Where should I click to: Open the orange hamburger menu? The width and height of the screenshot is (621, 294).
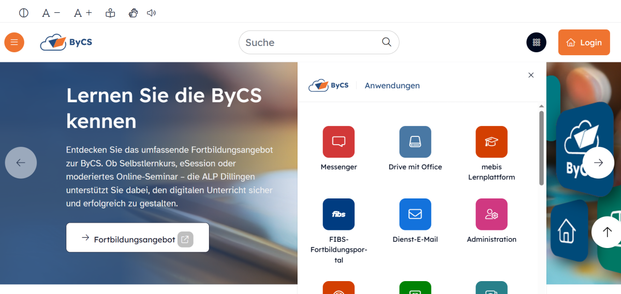coord(14,42)
